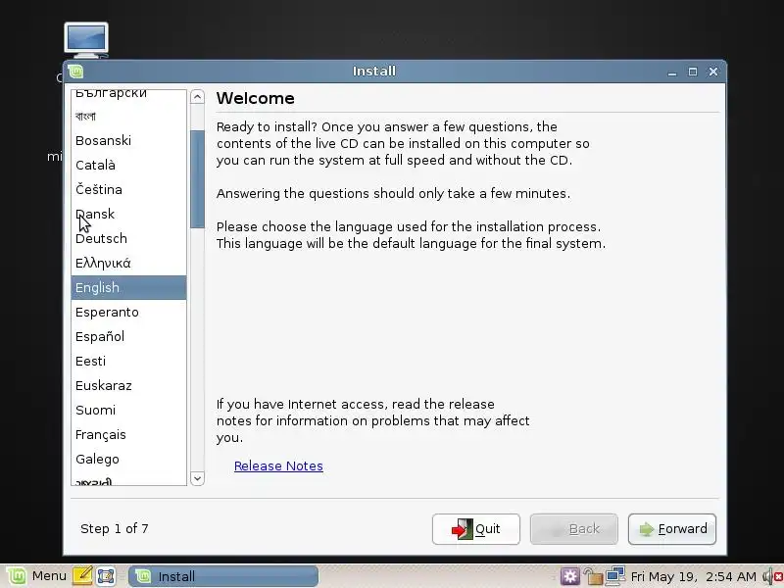Pick Eesti language
The image size is (784, 588).
(129, 361)
